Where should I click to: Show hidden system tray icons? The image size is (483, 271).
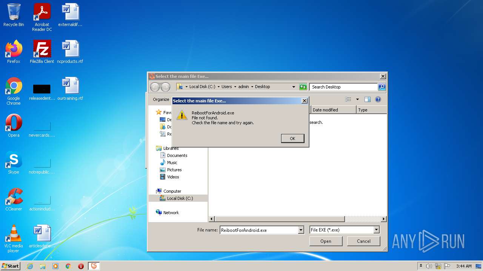(x=421, y=266)
